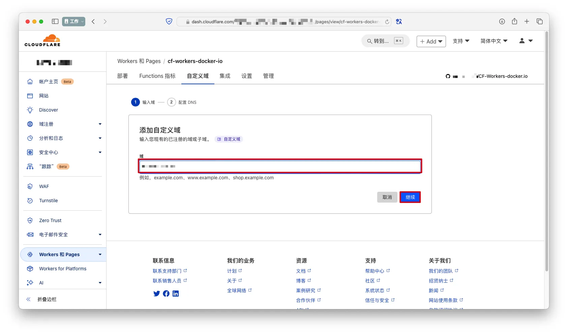Click the page vertical scrollbar
The image size is (568, 334).
(x=547, y=152)
